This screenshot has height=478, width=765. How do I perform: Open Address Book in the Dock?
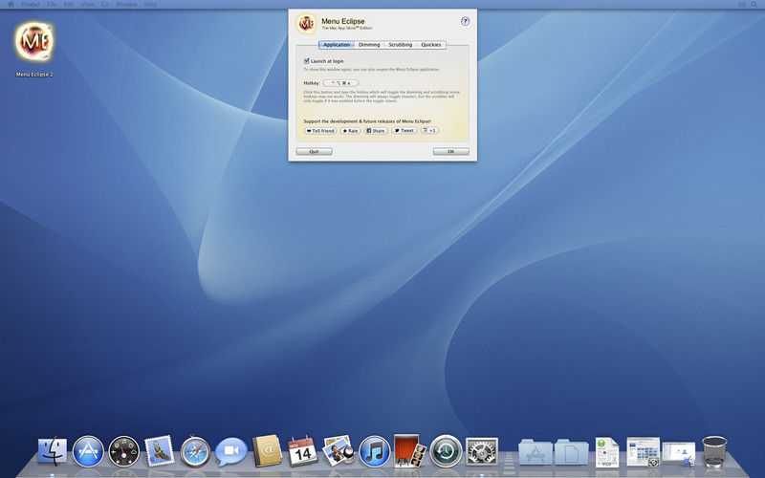point(267,450)
